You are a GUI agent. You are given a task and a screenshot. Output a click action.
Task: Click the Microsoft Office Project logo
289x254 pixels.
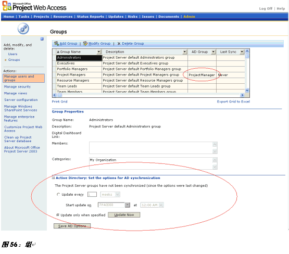(x=7, y=6)
